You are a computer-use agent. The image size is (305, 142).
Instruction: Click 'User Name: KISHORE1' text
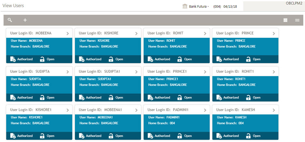tap(27, 117)
